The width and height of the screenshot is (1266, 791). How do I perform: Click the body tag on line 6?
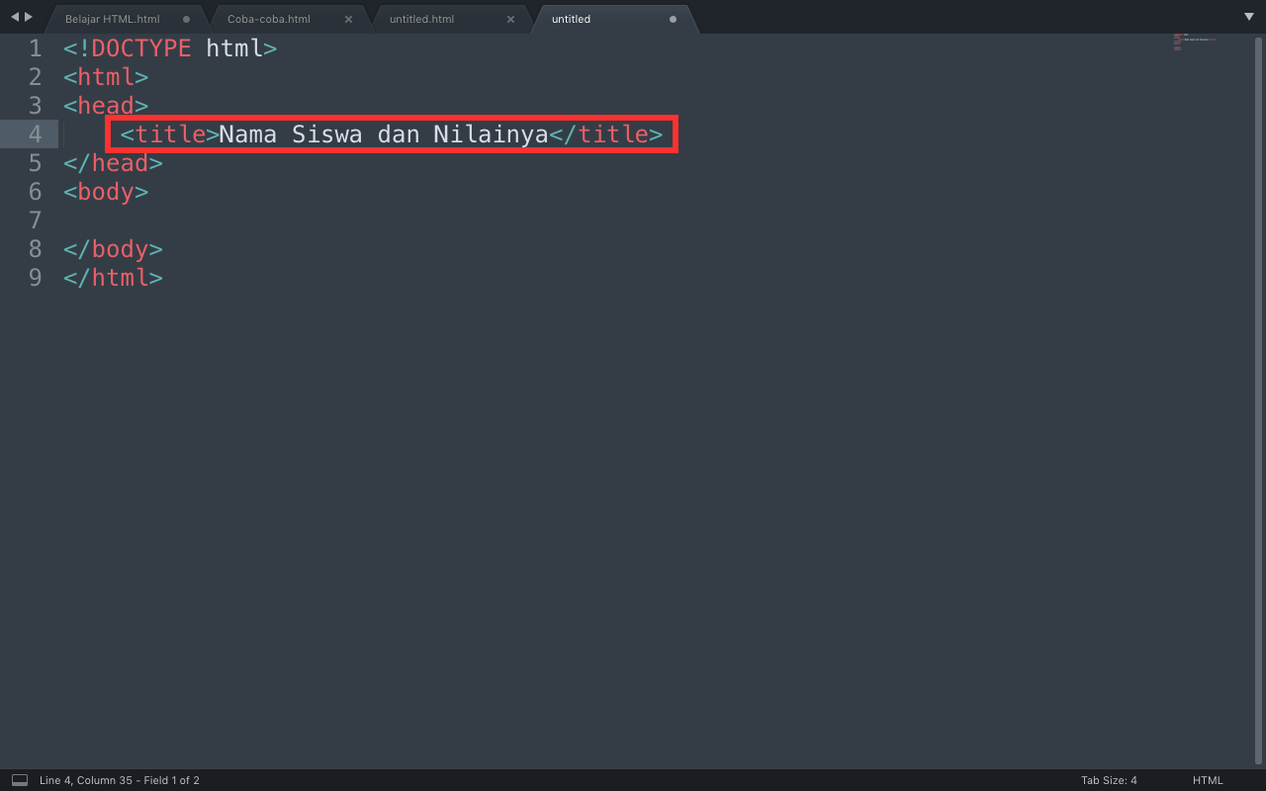pyautogui.click(x=105, y=192)
